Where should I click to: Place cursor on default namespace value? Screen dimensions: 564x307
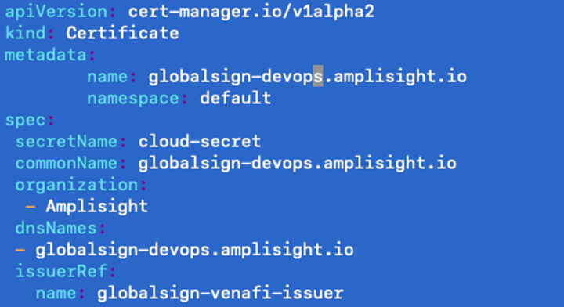tap(236, 98)
